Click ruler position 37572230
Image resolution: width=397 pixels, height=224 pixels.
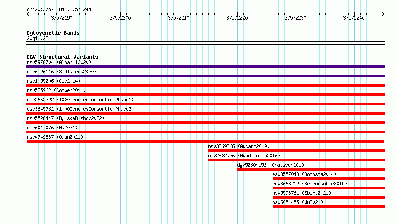click(295, 18)
